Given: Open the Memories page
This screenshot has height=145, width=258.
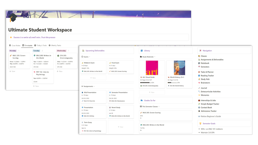Looking at the screenshot, I should click(x=205, y=95).
